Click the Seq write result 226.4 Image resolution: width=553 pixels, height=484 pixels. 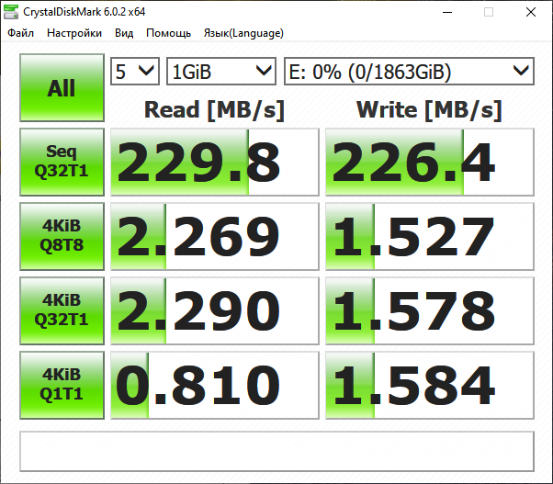[x=429, y=163]
